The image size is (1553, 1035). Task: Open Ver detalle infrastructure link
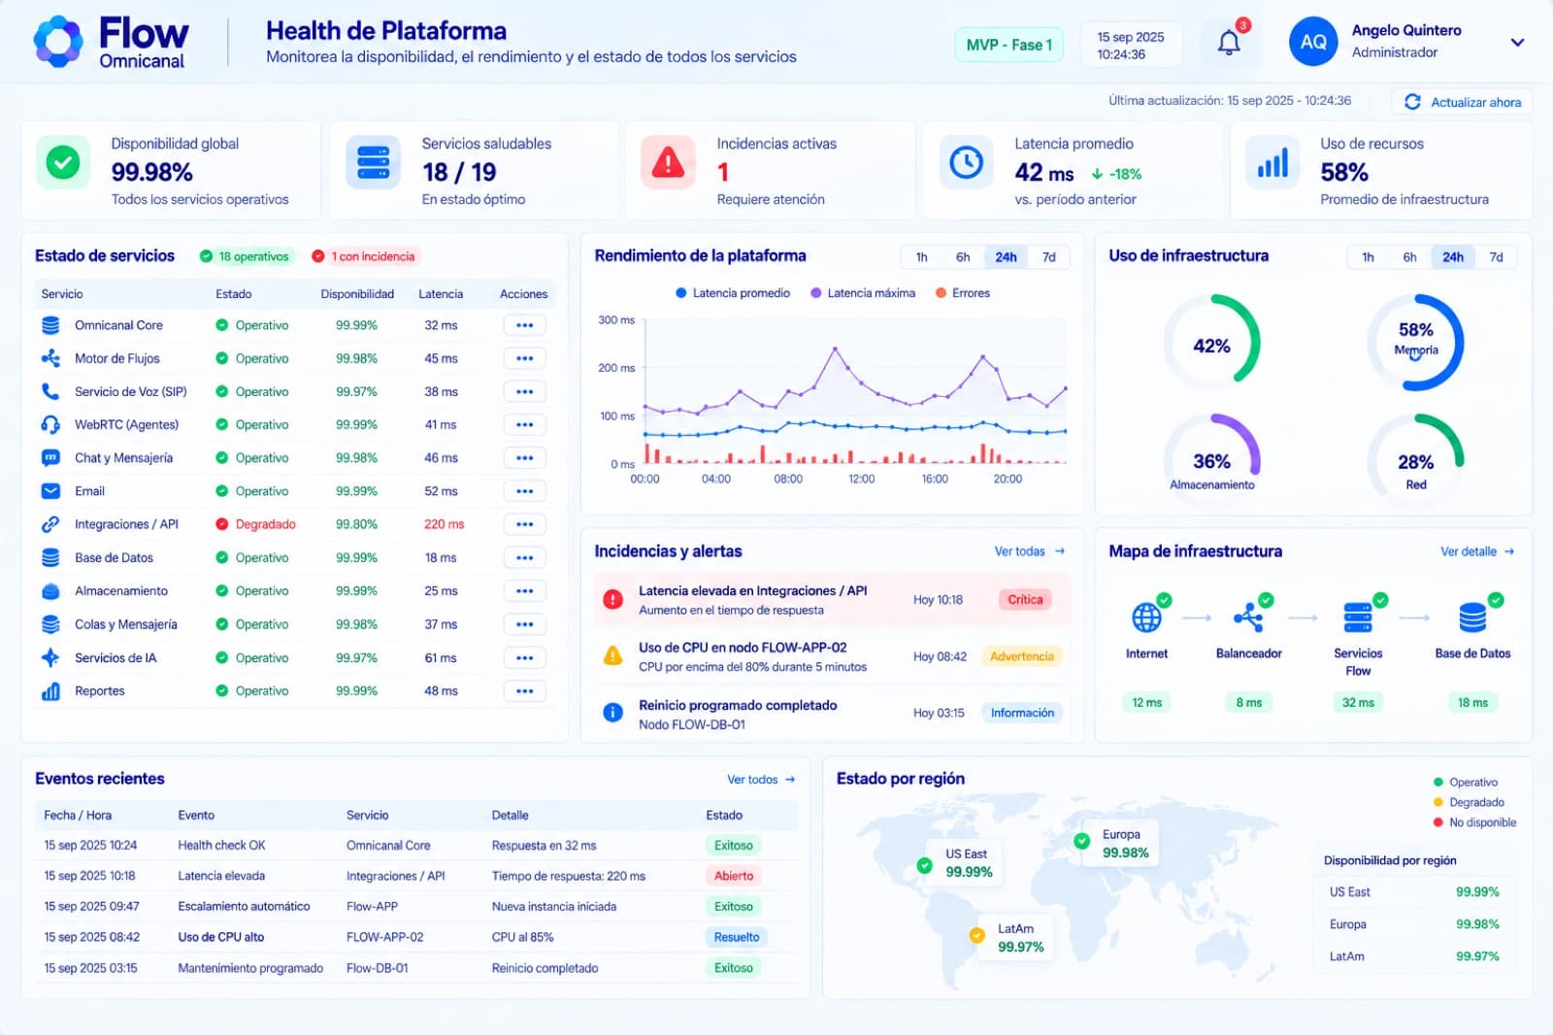coord(1477,551)
